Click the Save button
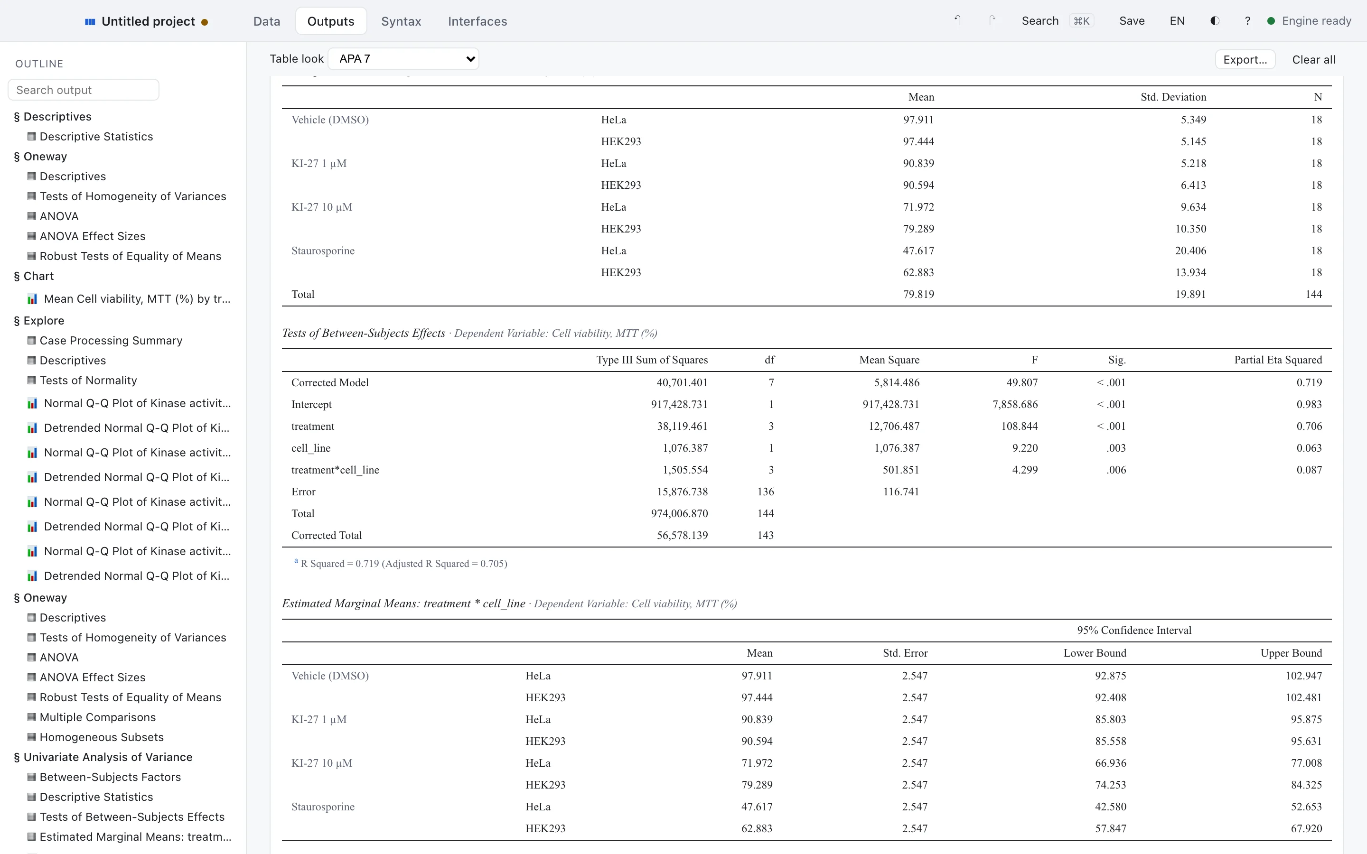This screenshot has height=854, width=1367. 1132,21
